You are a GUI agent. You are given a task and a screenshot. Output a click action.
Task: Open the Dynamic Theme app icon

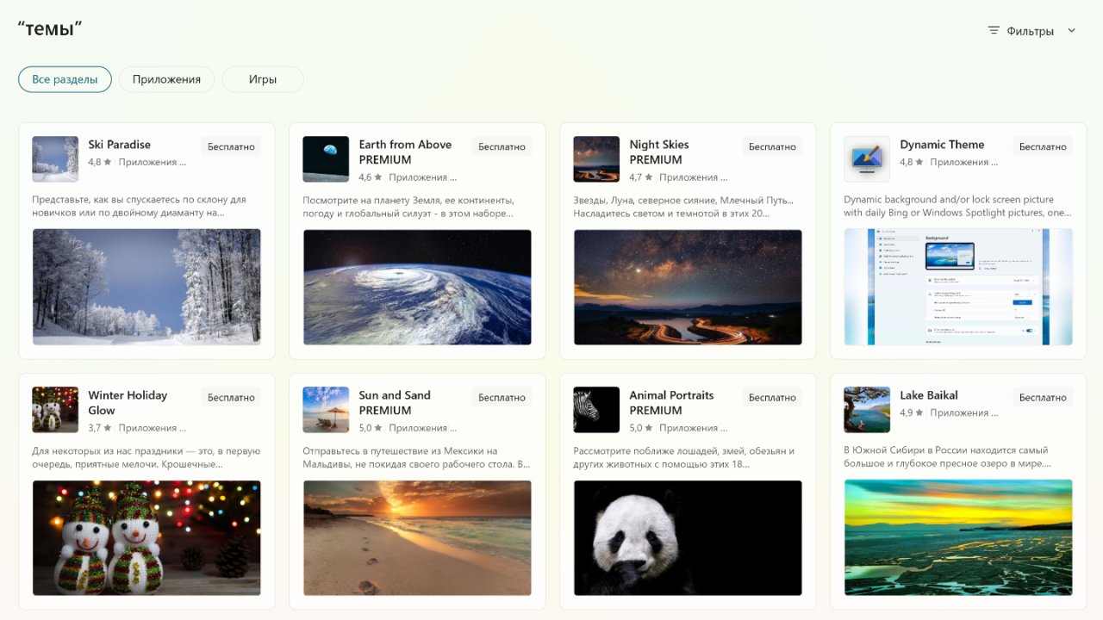click(867, 159)
